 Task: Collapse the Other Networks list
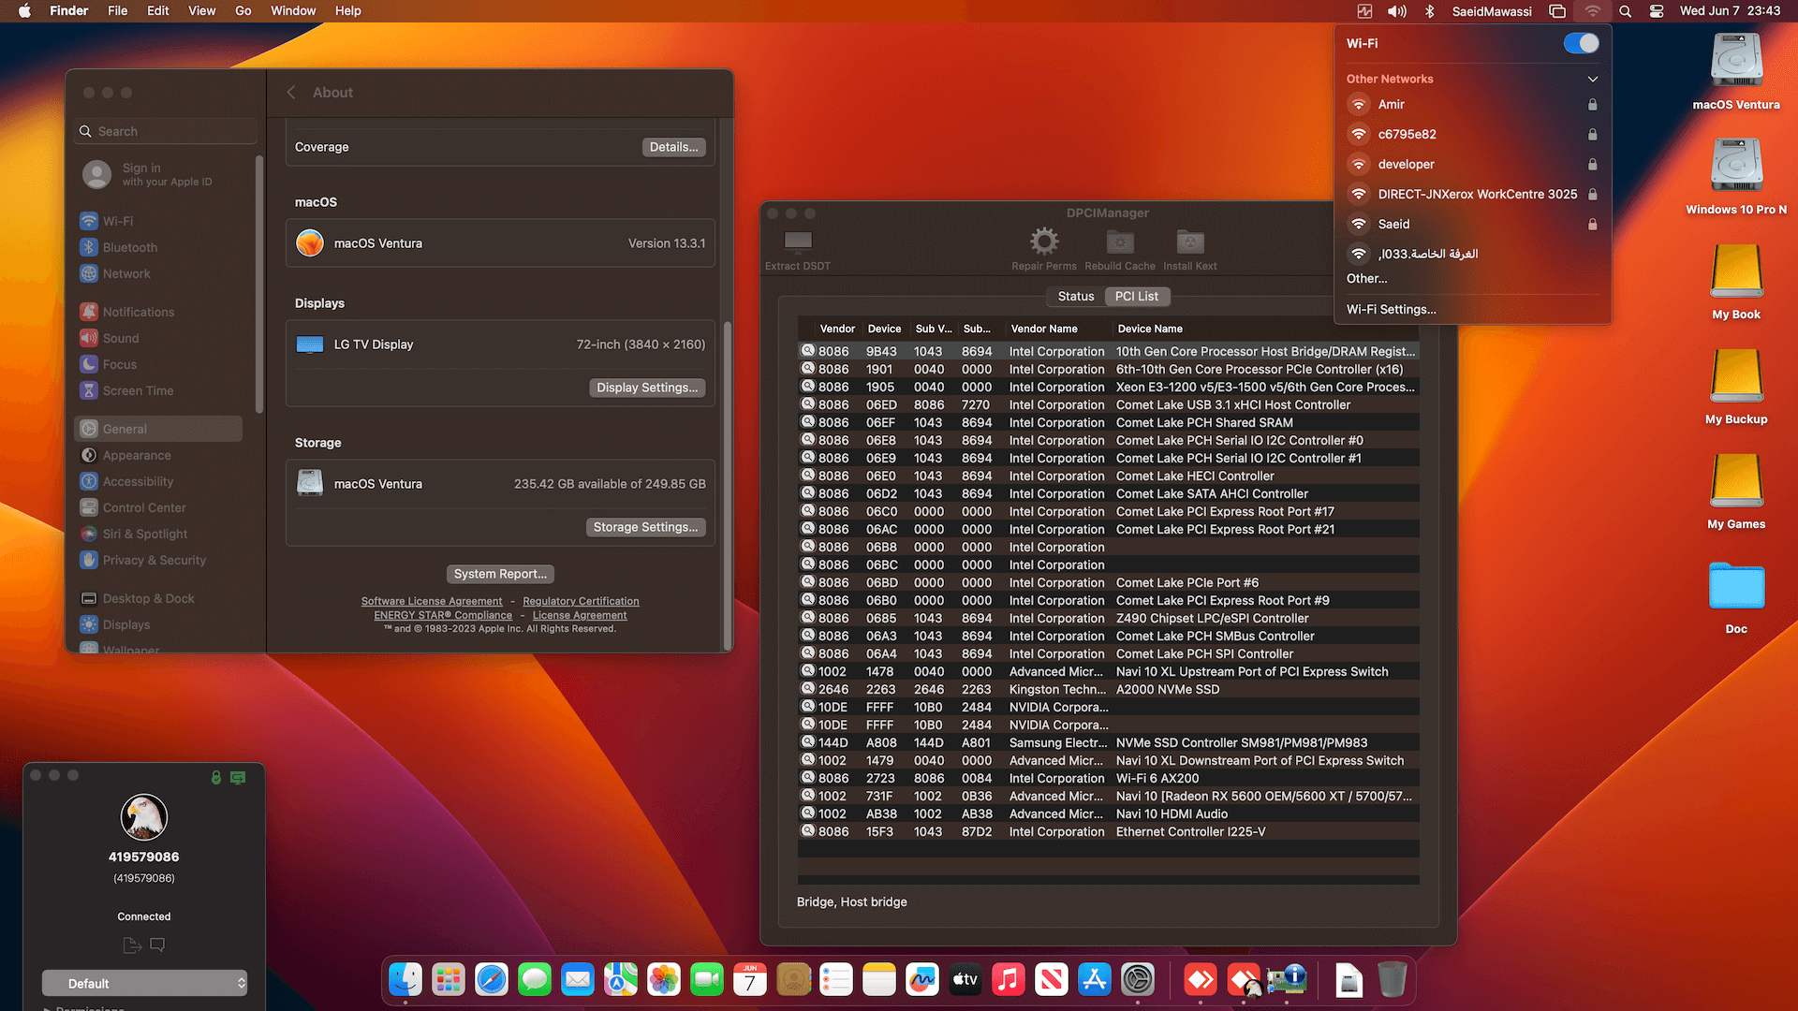(x=1593, y=79)
